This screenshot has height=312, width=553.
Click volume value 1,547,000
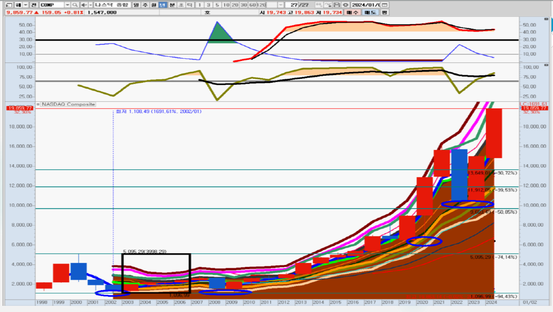pos(102,12)
